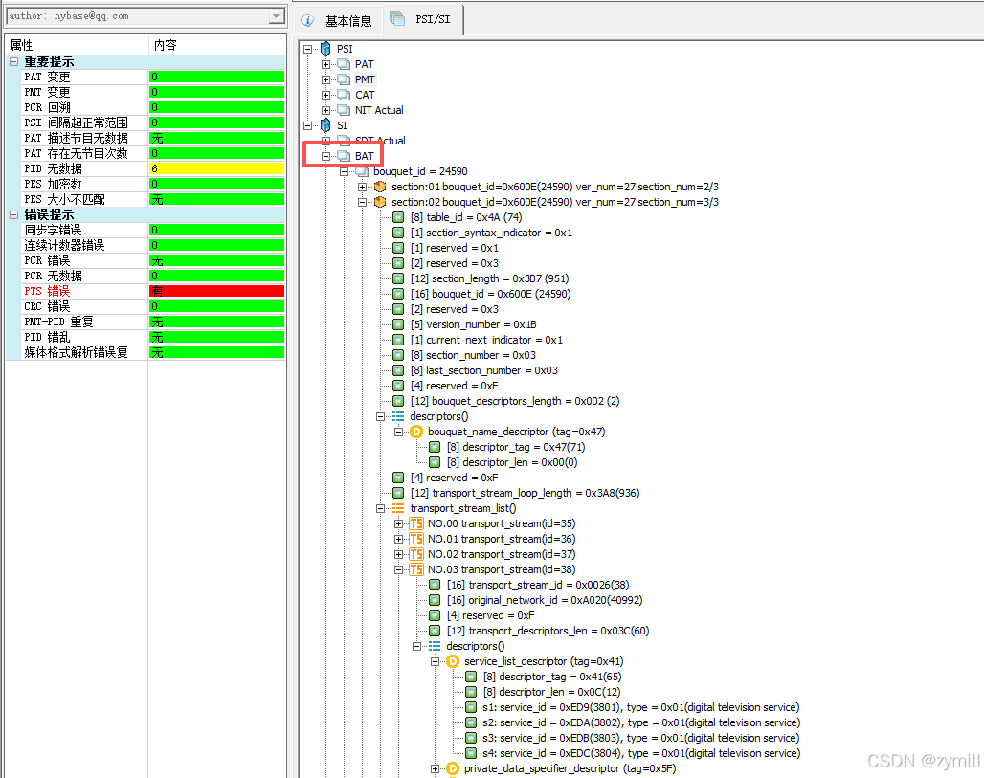Expand the PAT node
Viewport: 984px width, 778px height.
click(x=325, y=64)
